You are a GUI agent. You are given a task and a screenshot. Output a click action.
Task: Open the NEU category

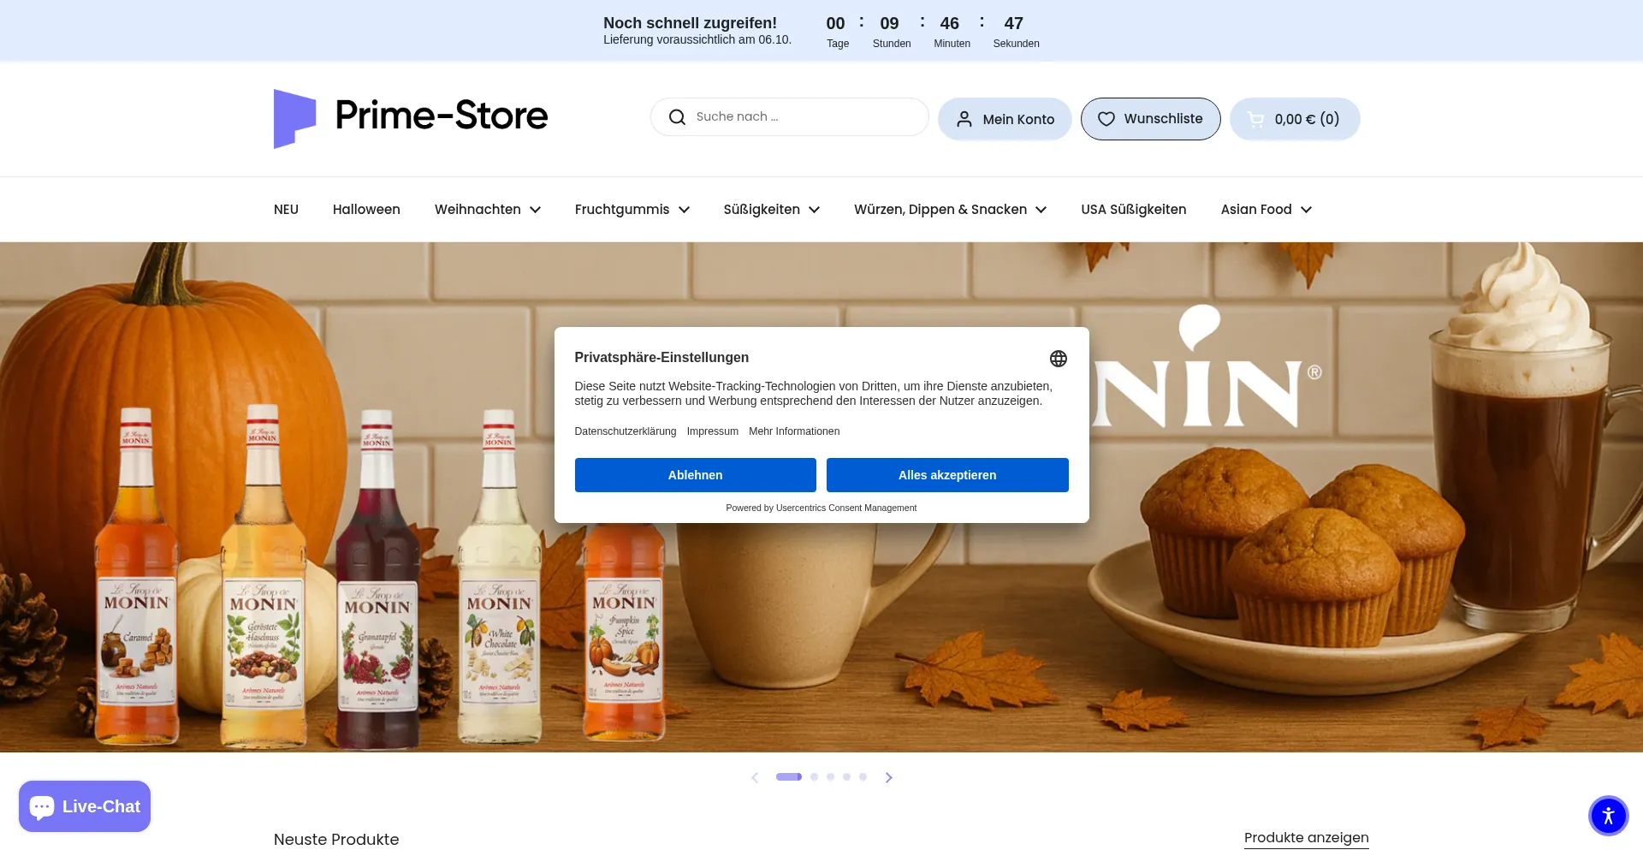click(x=286, y=210)
